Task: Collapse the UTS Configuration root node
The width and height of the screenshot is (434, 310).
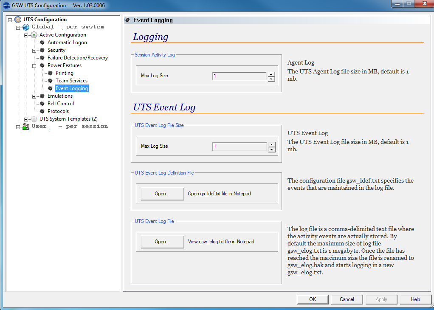Action: pos(10,20)
